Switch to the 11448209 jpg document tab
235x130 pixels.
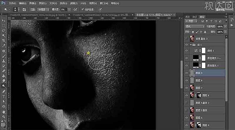[38, 15]
